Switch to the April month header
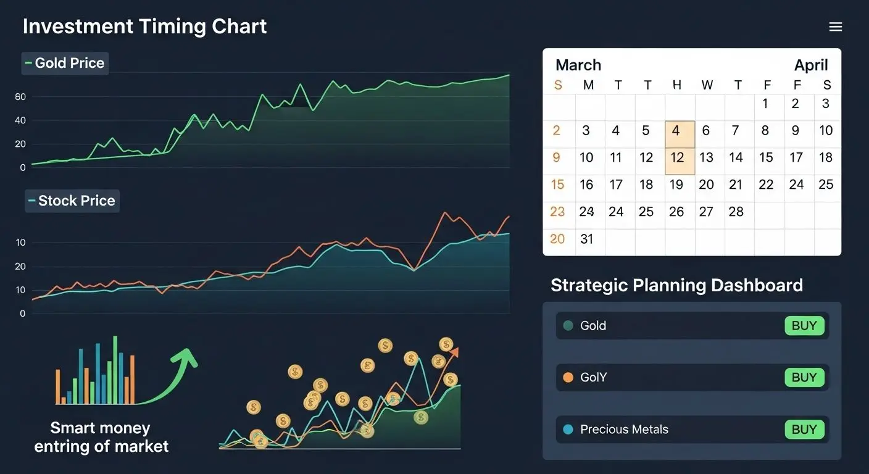 [811, 65]
